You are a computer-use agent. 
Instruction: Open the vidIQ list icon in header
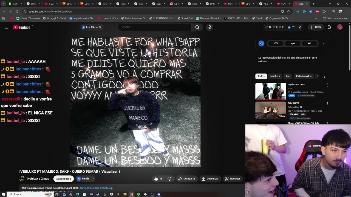293,27
